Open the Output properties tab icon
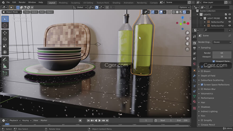 tap(194, 48)
